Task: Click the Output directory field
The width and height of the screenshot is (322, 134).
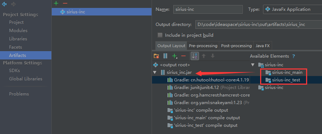Action: (x=258, y=24)
